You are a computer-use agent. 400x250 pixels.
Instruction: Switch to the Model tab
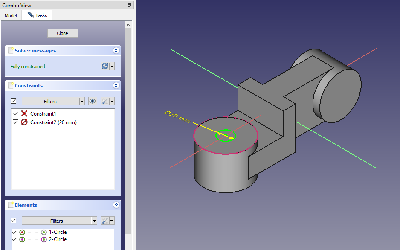(11, 16)
